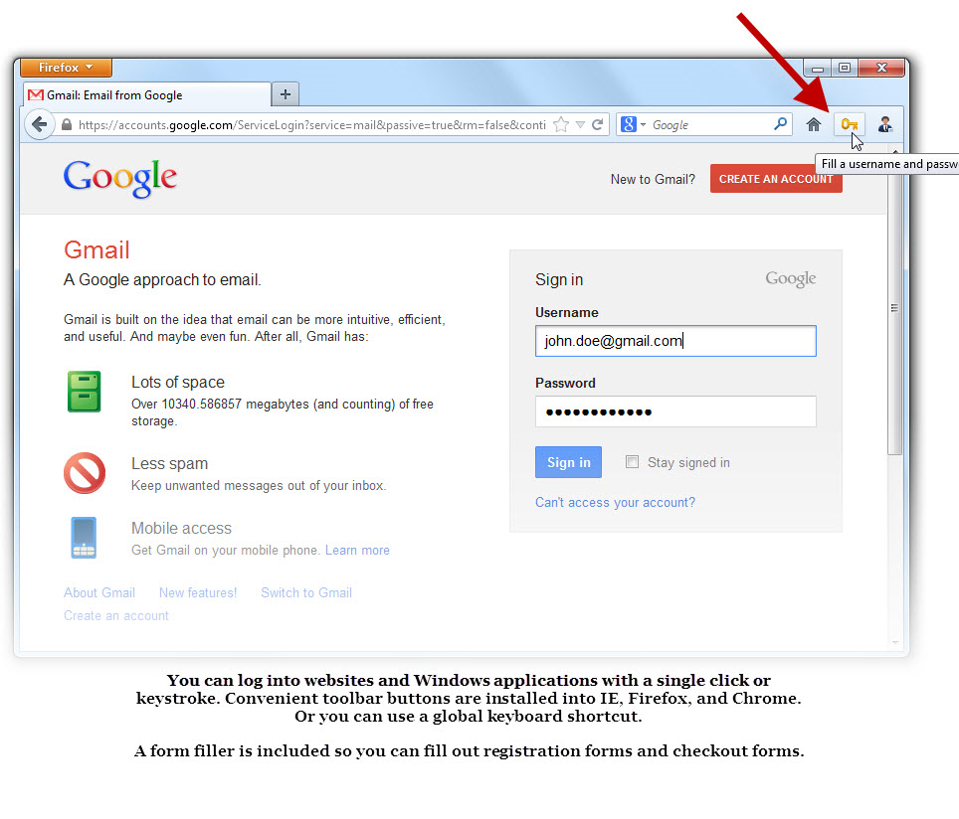
Task: Click the padlock site identity icon
Action: coord(67,124)
